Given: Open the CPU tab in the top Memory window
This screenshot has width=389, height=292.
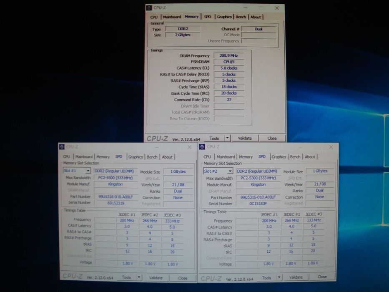Looking at the screenshot, I should click(154, 17).
